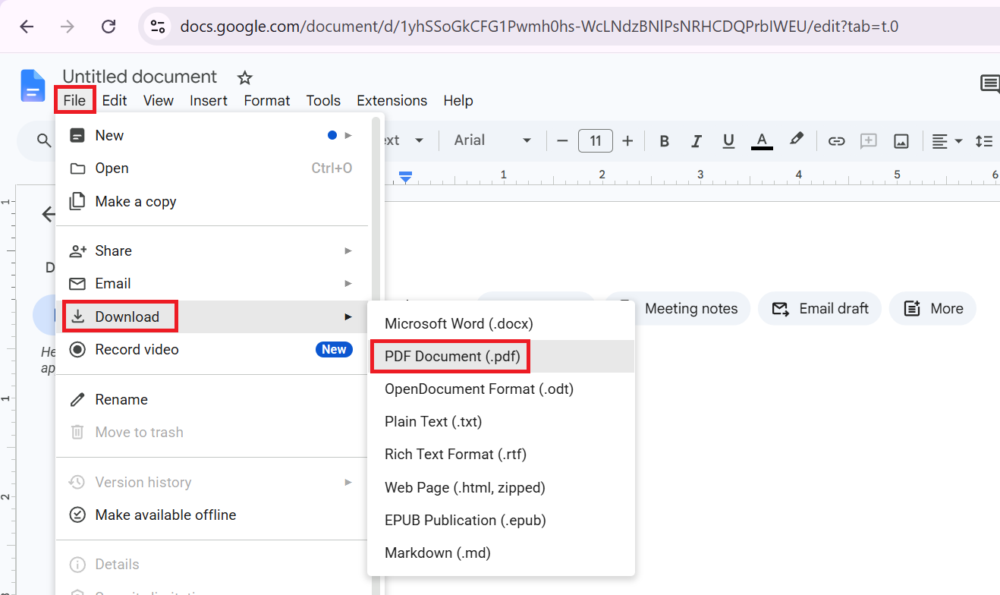The width and height of the screenshot is (1000, 595).
Task: Expand the Email submenu
Action: click(x=211, y=283)
